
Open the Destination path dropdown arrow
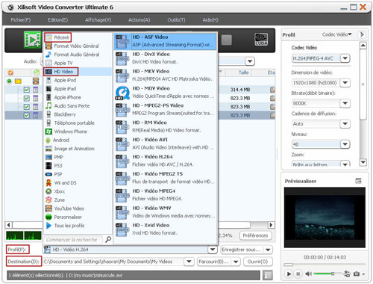pos(189,262)
